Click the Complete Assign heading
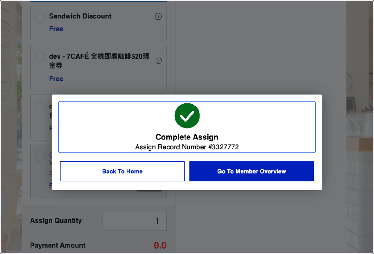 (x=187, y=137)
